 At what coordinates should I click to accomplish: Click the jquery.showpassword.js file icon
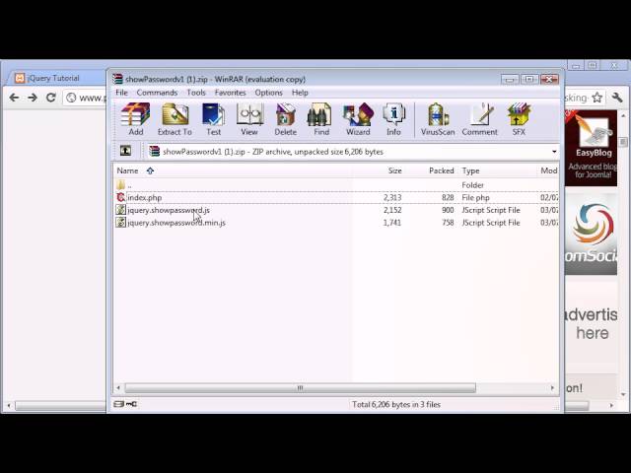(x=120, y=210)
